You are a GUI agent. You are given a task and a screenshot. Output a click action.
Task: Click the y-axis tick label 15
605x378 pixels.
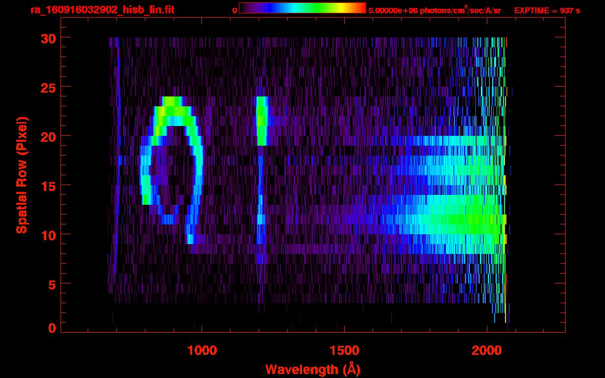[47, 186]
